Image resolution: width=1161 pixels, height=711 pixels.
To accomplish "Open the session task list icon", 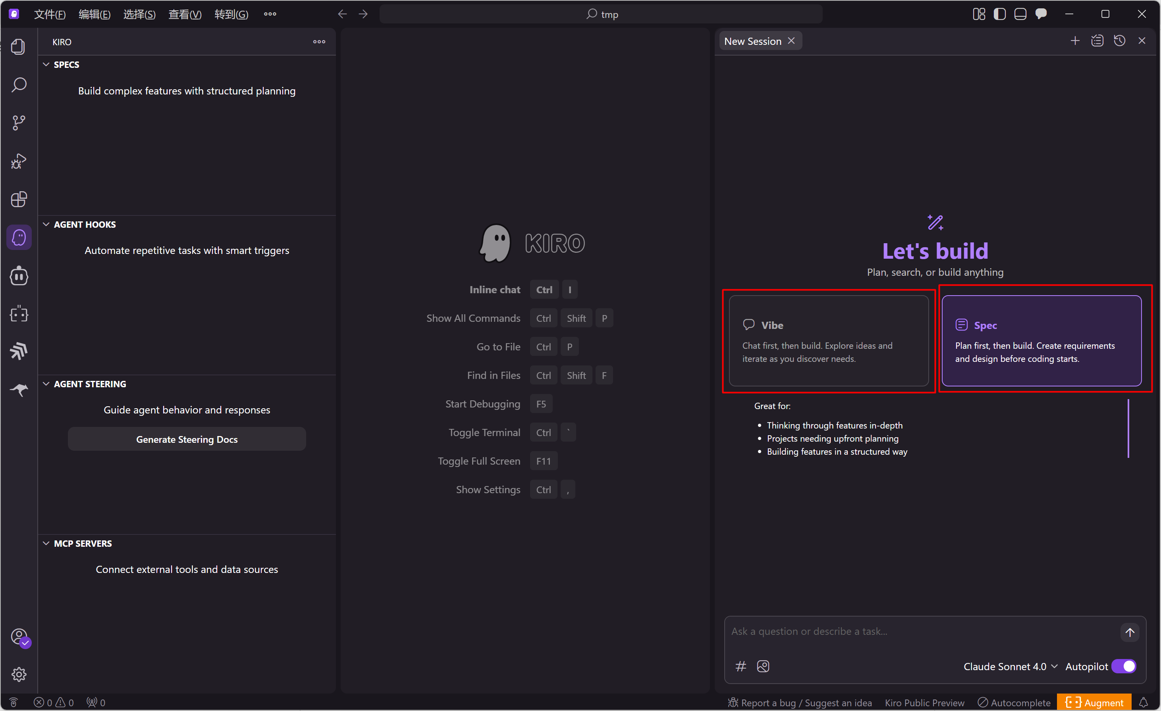I will click(x=1097, y=41).
